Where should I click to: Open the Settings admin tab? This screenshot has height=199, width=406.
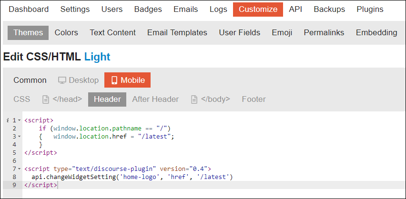75,10
